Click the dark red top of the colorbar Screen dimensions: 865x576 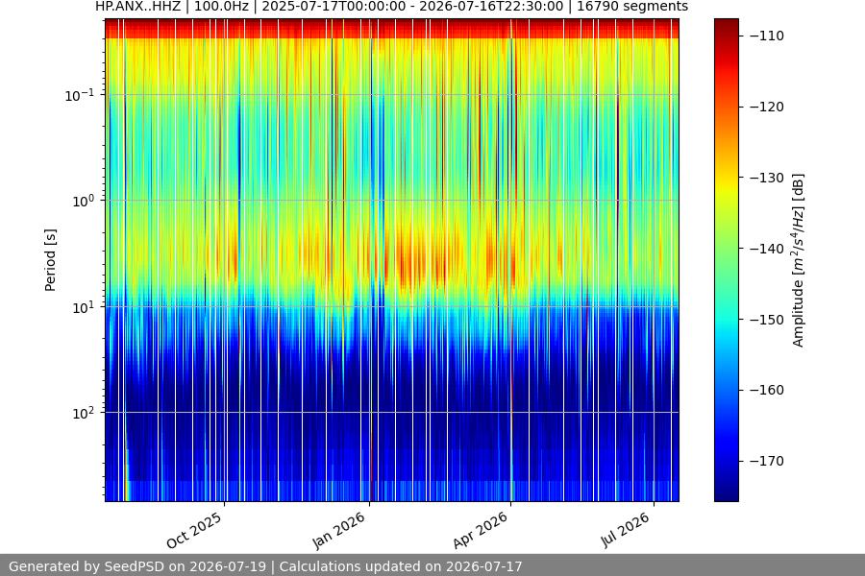[726, 23]
